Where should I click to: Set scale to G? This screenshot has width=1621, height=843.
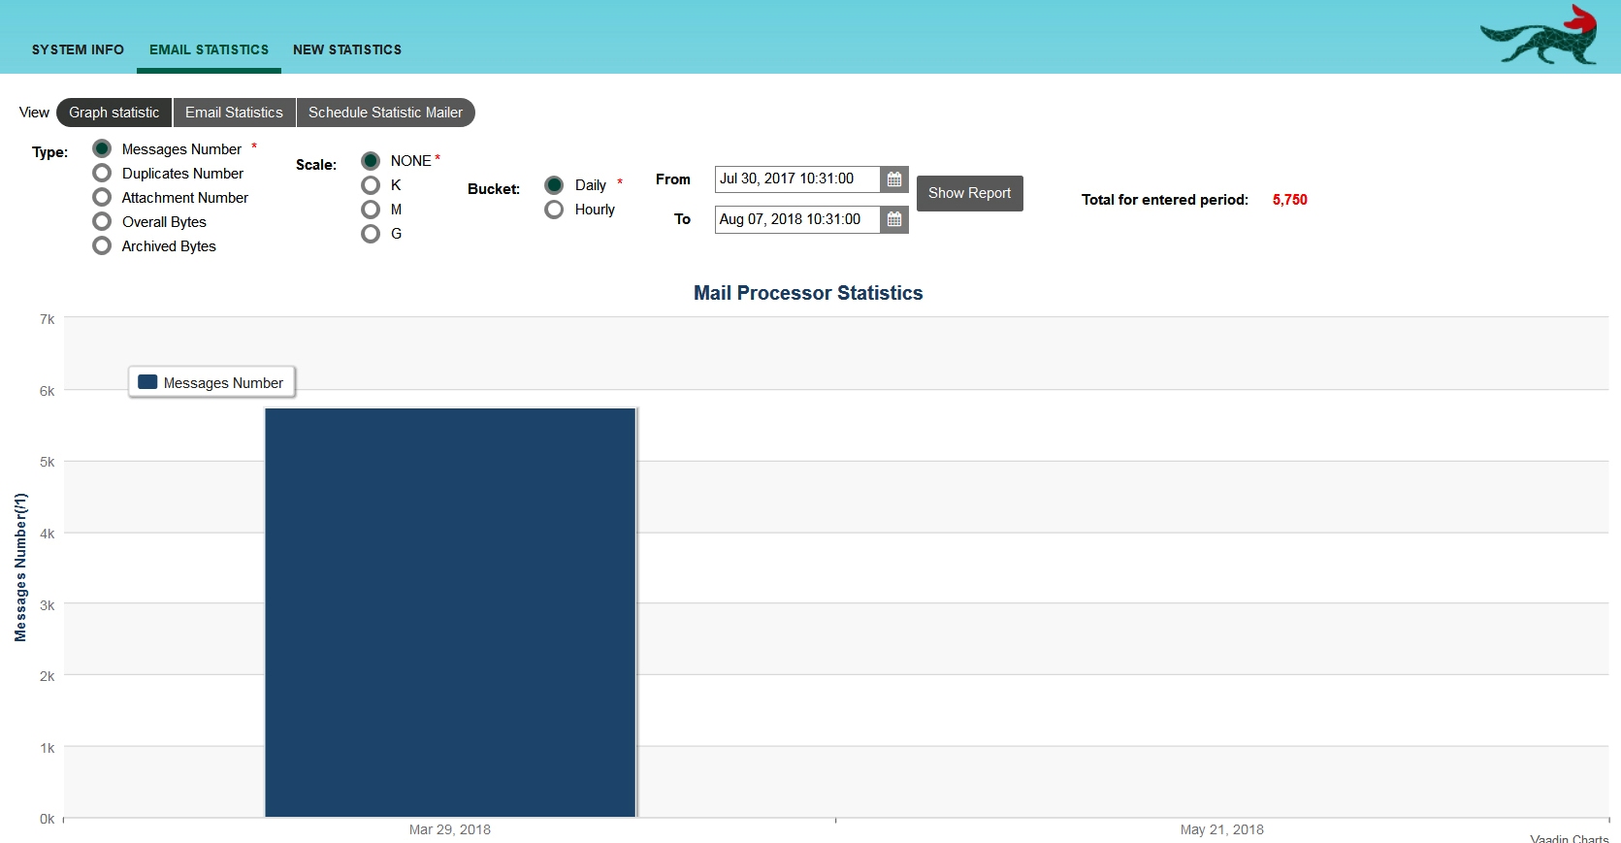371,233
